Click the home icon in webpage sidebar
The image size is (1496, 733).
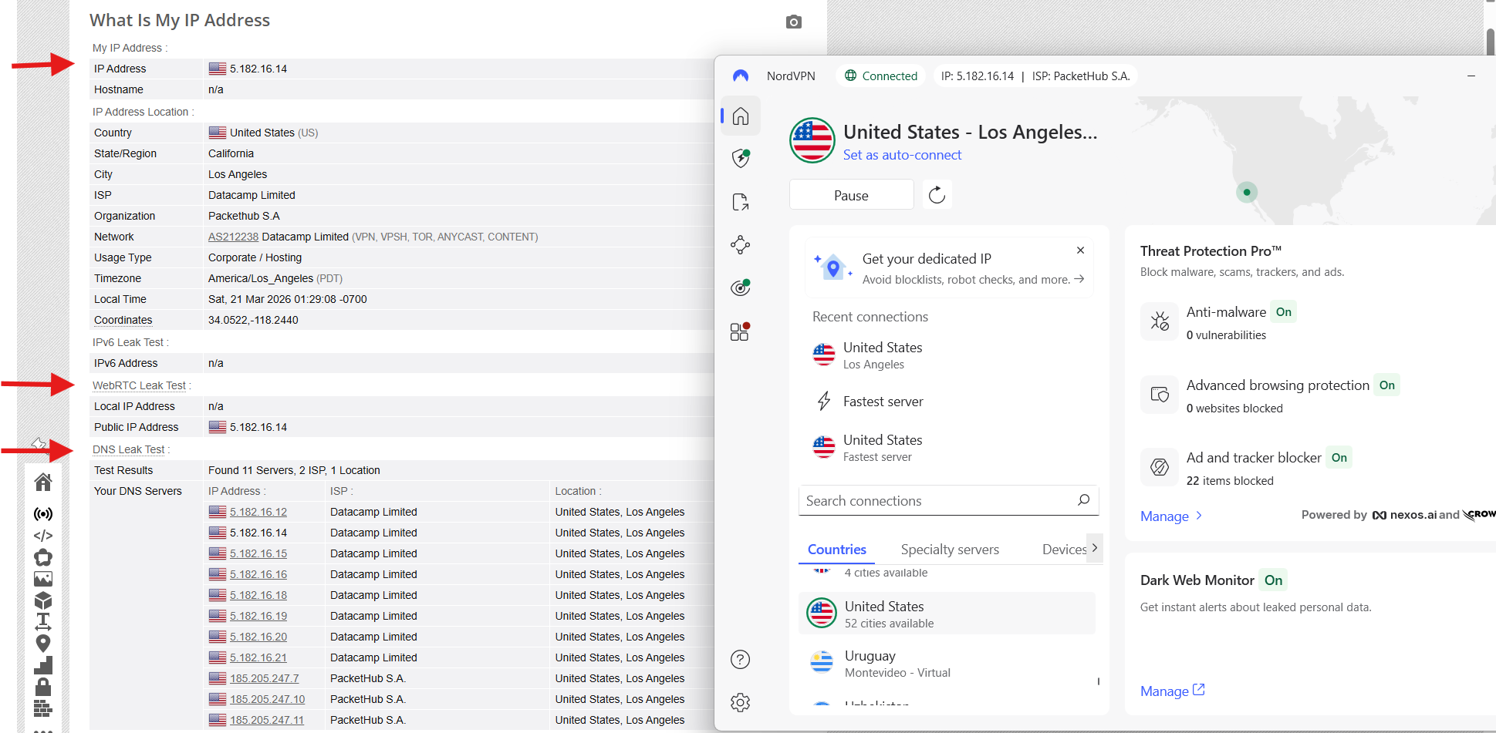(x=43, y=483)
